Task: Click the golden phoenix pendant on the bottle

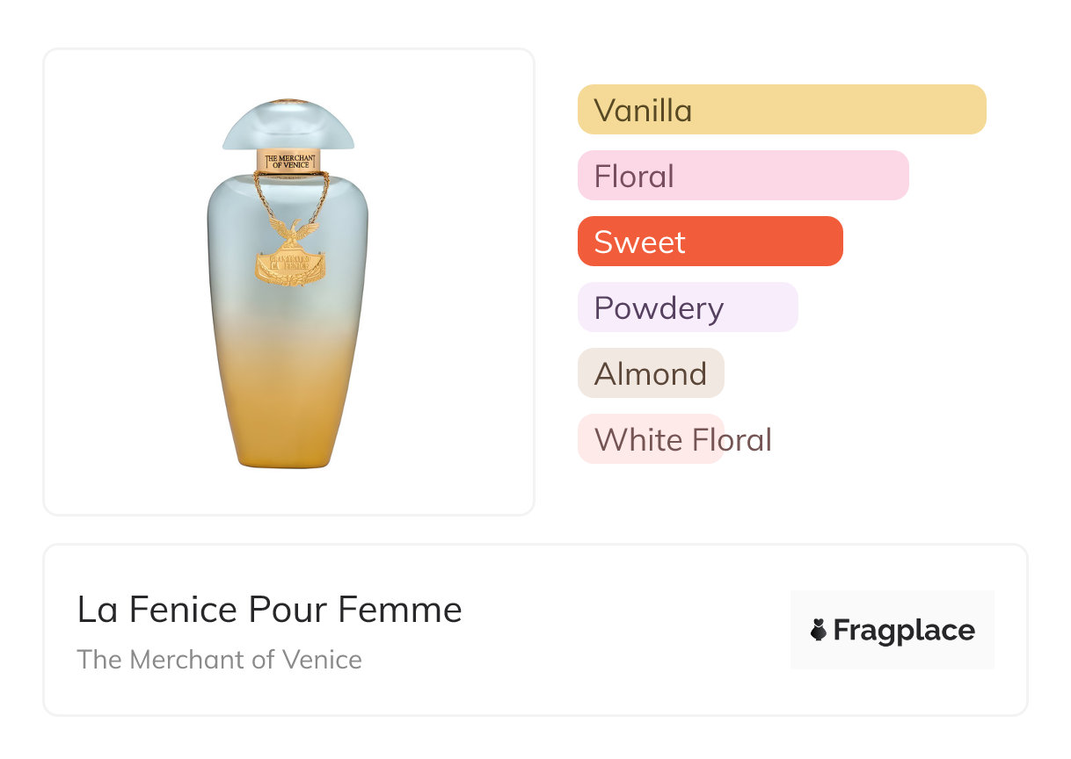Action: [288, 257]
